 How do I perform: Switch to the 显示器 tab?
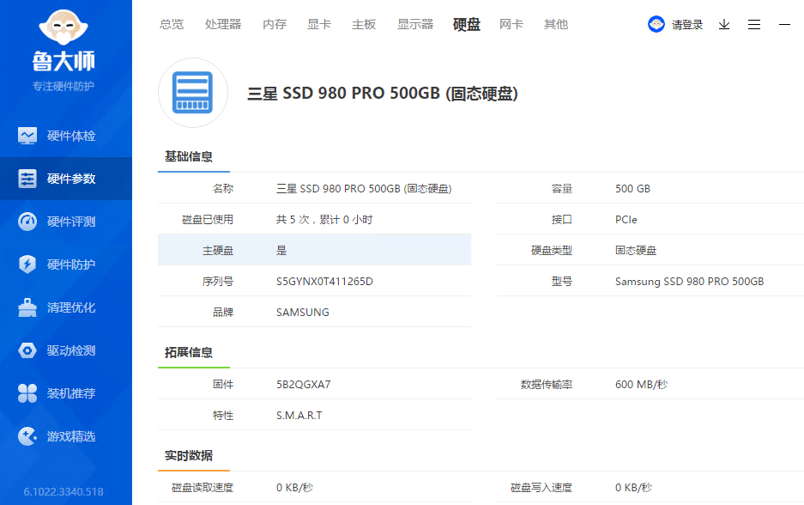click(415, 24)
